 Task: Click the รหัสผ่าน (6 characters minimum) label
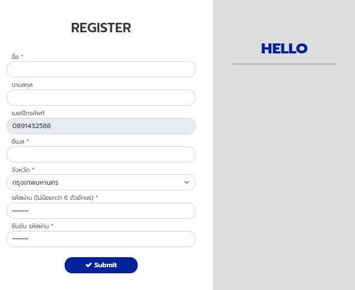[52, 198]
